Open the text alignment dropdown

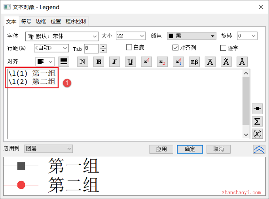[x=45, y=61]
